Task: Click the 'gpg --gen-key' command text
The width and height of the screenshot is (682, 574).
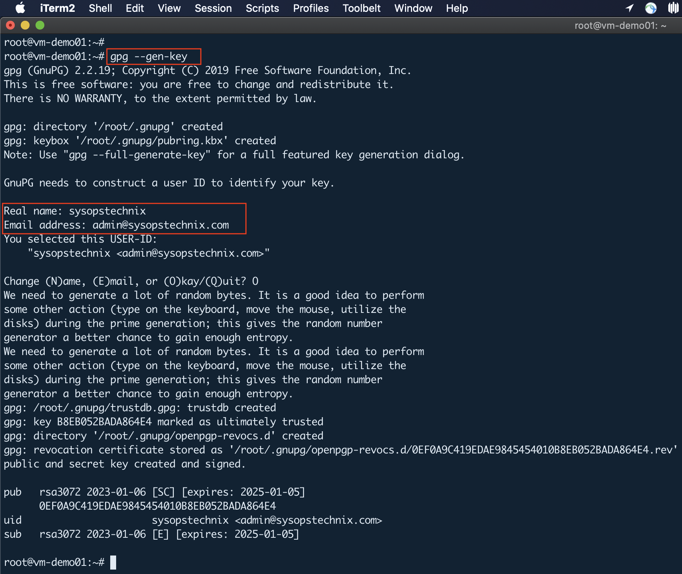Action: pyautogui.click(x=149, y=57)
